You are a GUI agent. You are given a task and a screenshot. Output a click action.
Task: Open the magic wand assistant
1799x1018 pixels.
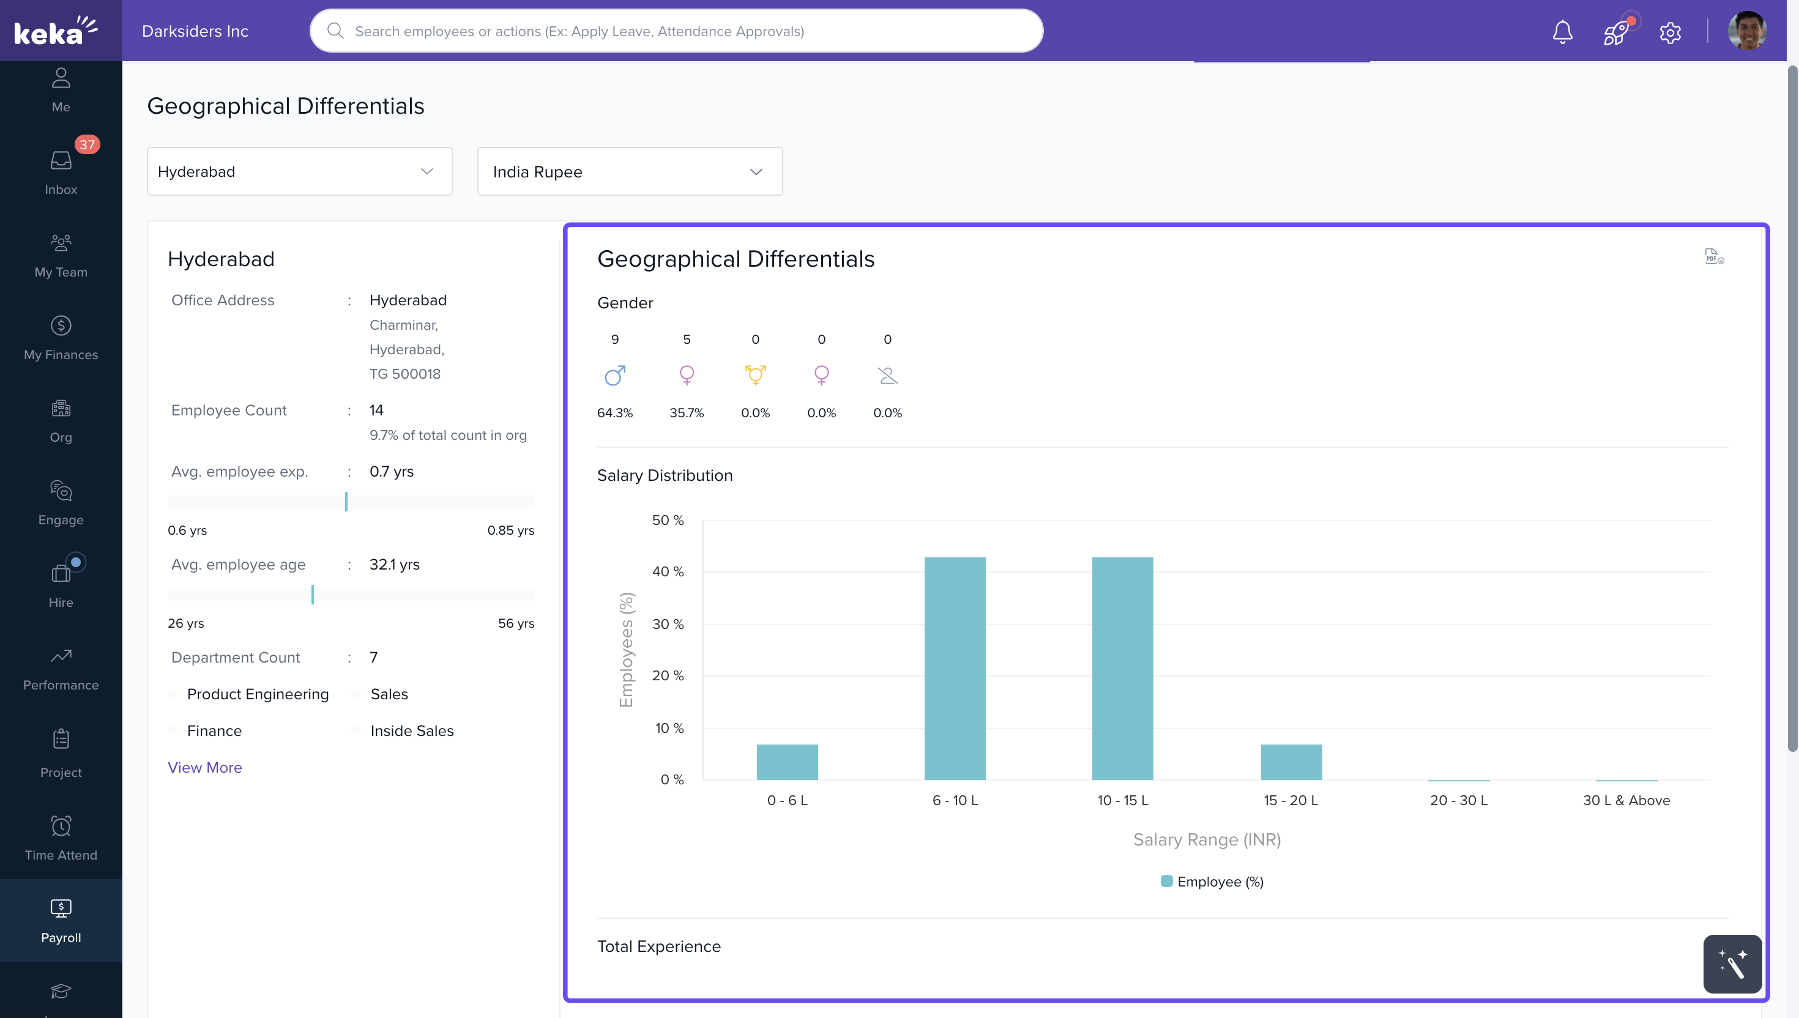(x=1731, y=964)
